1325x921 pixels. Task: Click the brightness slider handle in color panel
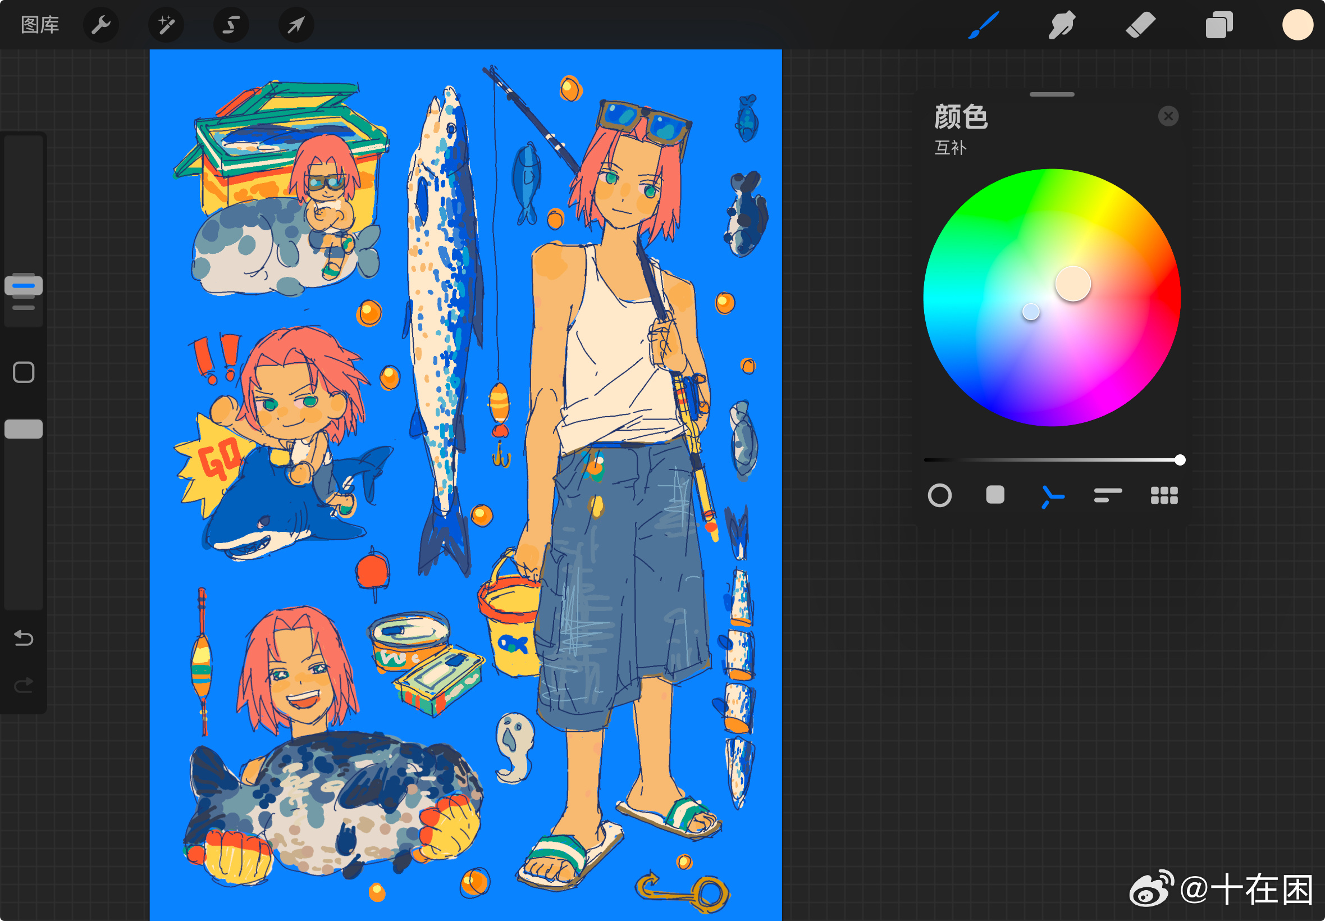1180,460
